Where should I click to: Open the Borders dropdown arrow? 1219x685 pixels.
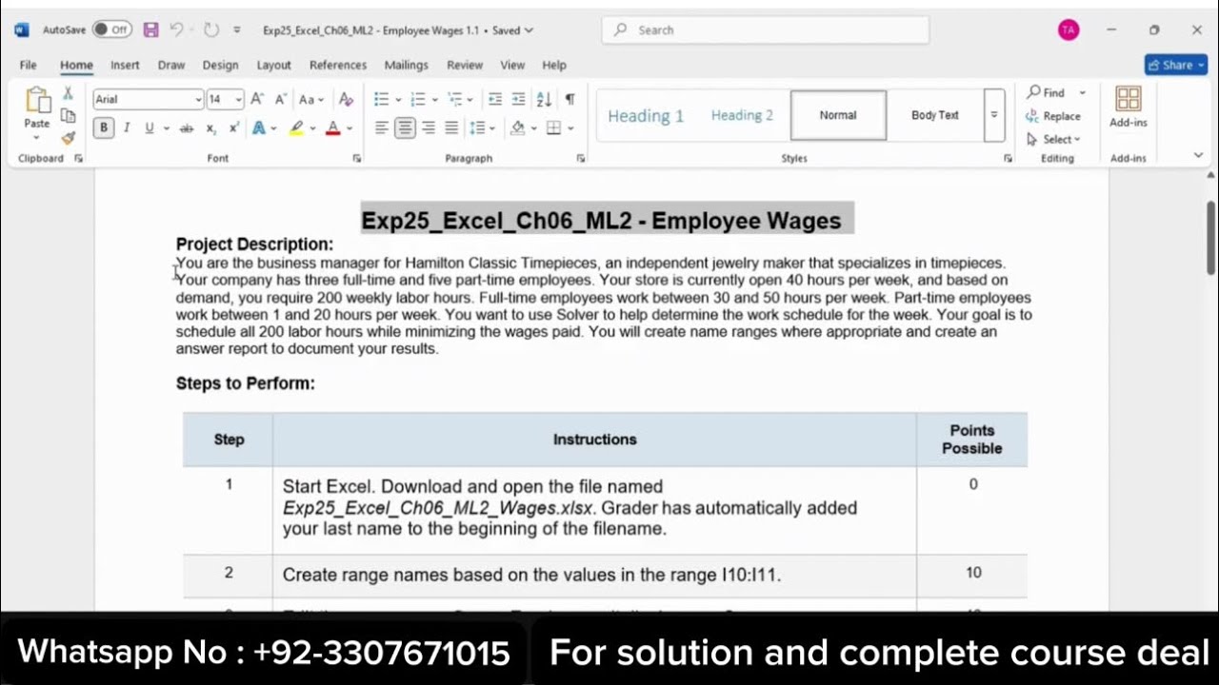[570, 128]
